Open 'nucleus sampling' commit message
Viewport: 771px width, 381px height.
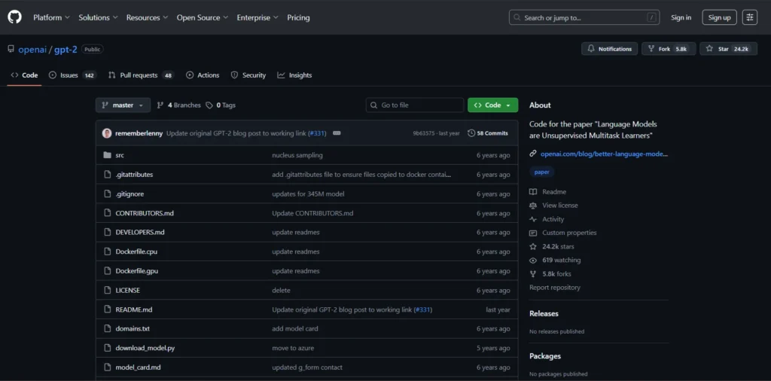297,155
